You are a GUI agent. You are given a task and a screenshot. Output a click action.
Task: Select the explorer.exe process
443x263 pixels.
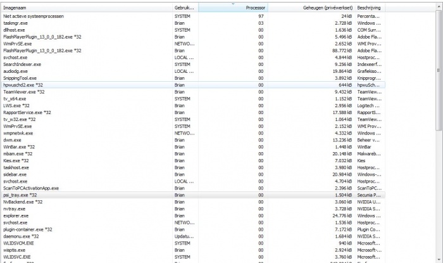pos(193,215)
